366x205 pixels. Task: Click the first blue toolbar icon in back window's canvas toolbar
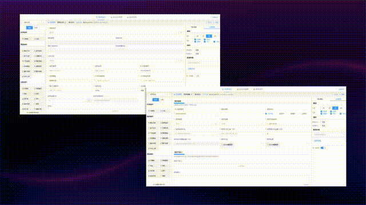point(51,23)
